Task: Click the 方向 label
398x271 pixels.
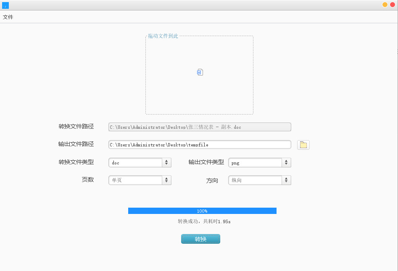Action: click(212, 180)
